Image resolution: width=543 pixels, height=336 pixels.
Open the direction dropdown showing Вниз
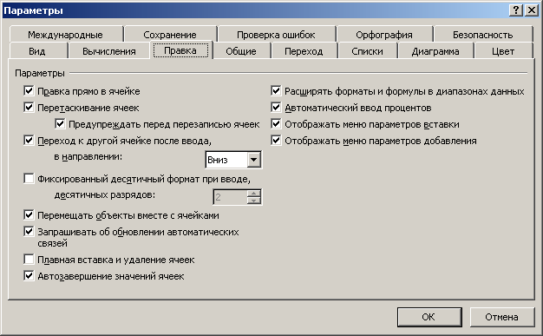click(254, 160)
